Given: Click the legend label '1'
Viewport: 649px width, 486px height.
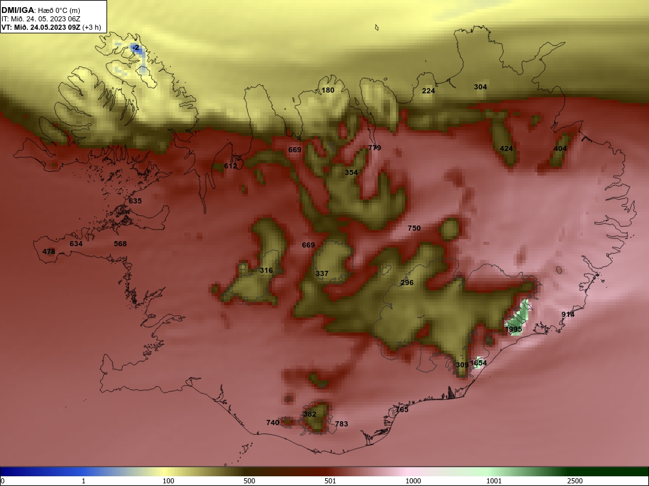Looking at the screenshot, I should coord(84,481).
